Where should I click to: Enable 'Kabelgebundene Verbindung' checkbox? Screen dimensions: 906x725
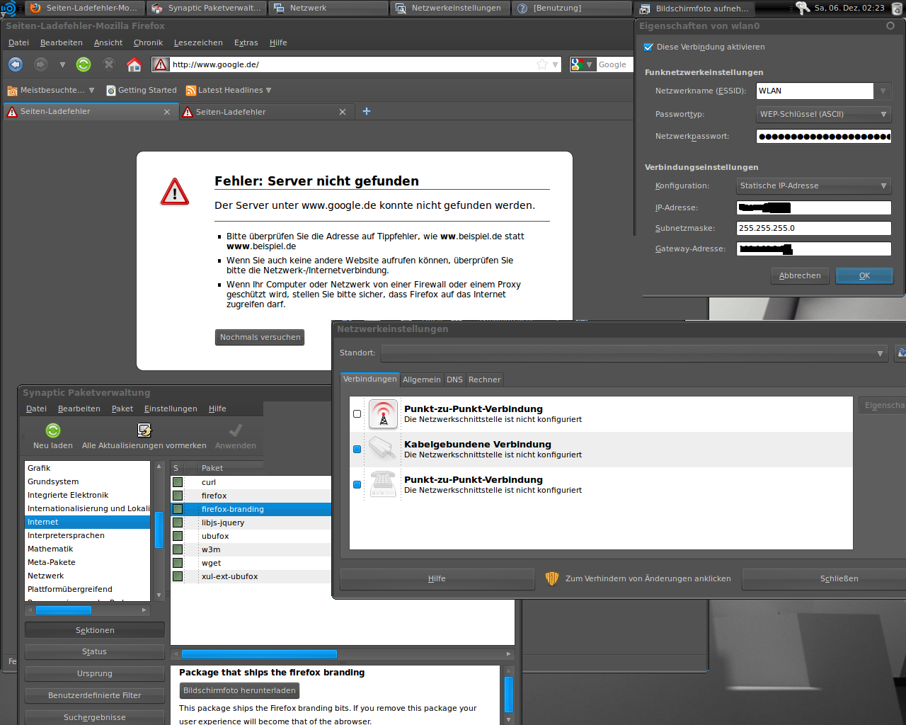tap(357, 449)
